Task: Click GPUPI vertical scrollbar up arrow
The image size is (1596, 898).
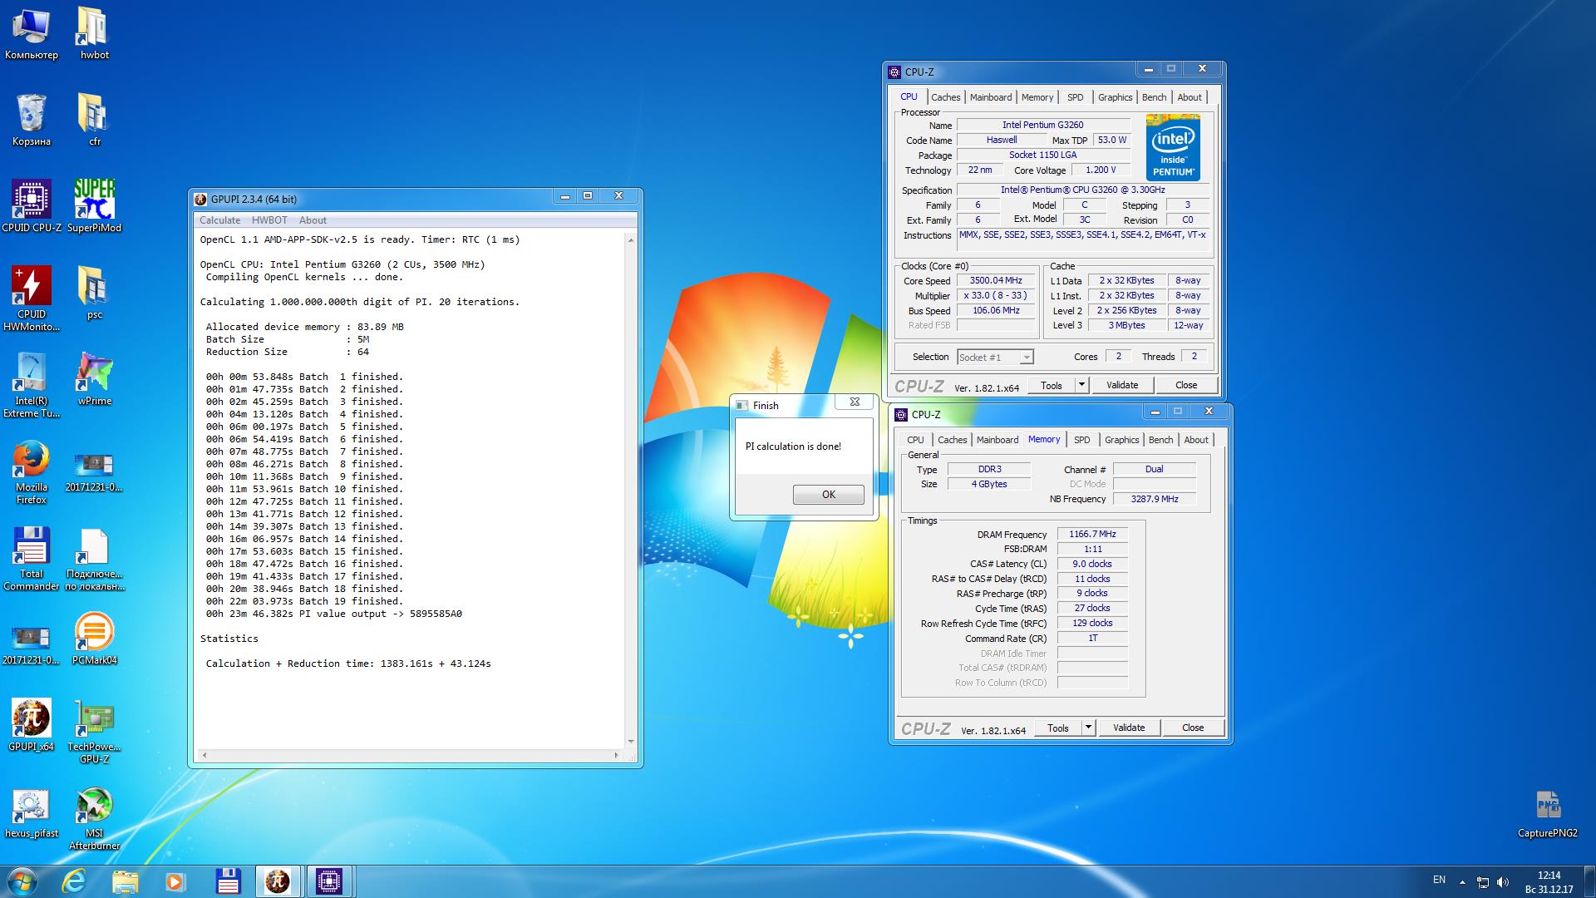Action: [631, 240]
